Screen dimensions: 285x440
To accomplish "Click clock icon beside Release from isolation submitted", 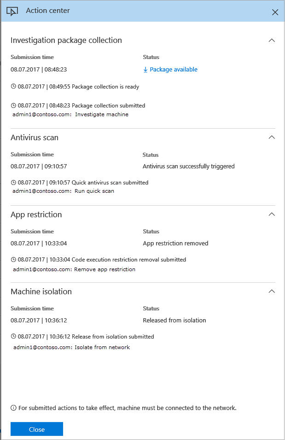I will 13,337.
